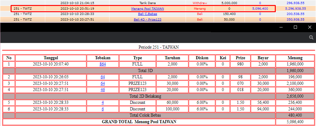
Task: Click timestamp 2023-10-10 20:51:19
Action: [x=77, y=9]
